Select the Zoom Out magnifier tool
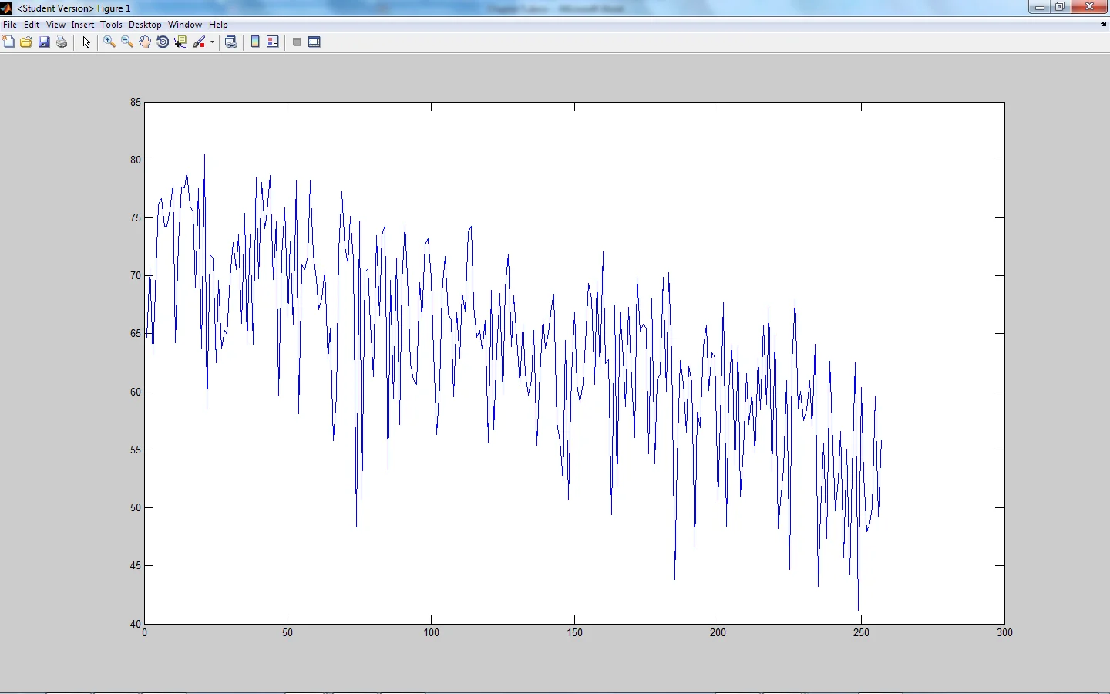This screenshot has width=1110, height=694. pos(127,42)
